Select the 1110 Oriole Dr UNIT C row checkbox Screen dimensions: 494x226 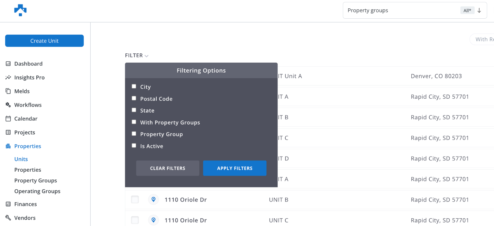pos(135,220)
